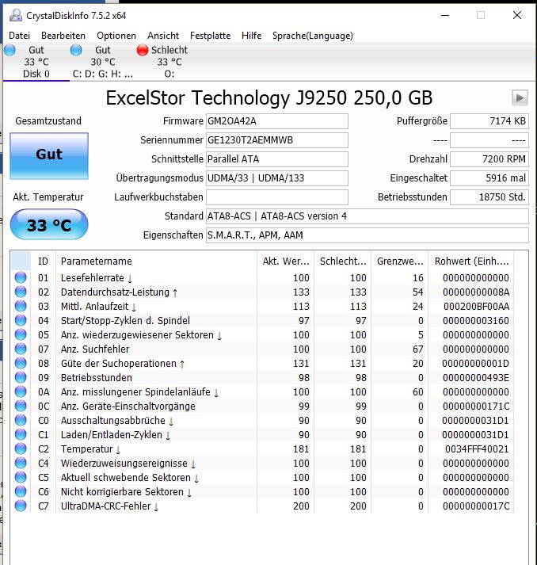The image size is (537, 565).
Task: Go to next disk with the arrow button
Action: 520,97
